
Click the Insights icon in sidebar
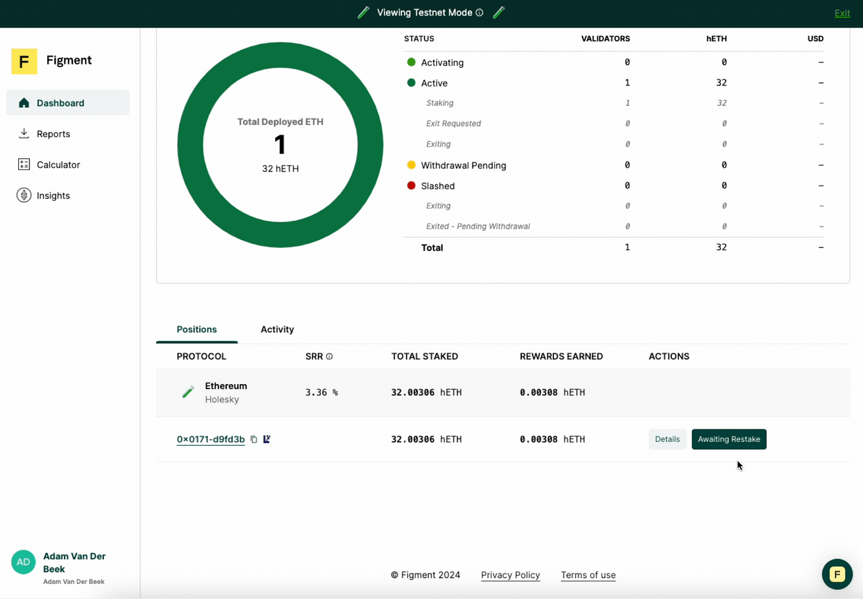coord(24,195)
